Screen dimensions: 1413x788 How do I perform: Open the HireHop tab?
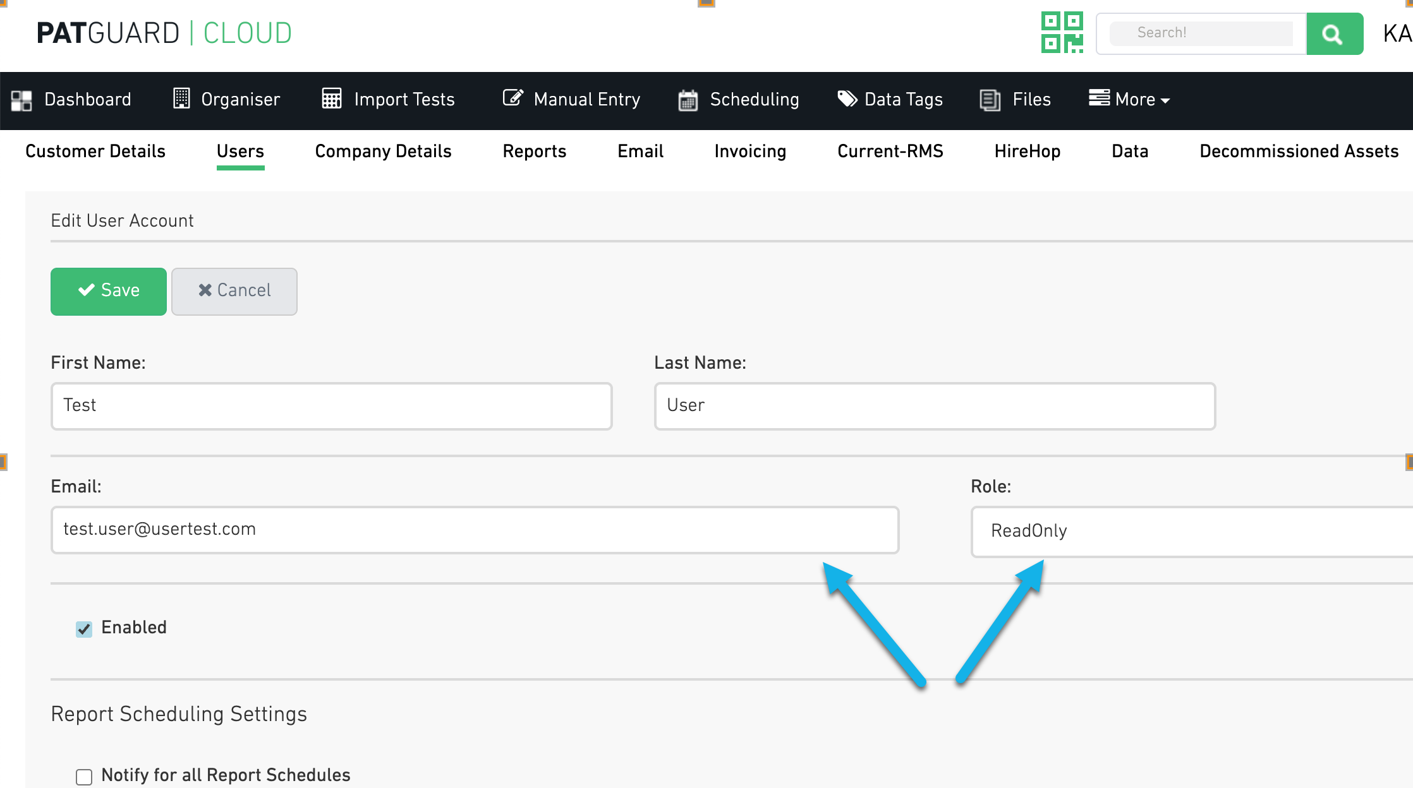(x=1028, y=152)
